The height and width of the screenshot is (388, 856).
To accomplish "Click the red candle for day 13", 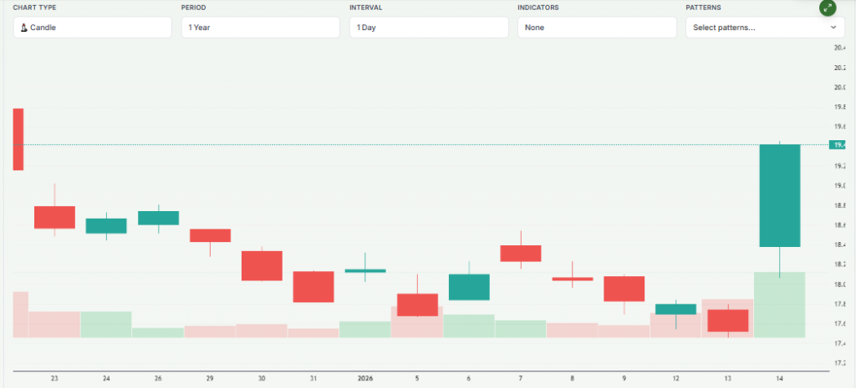I will click(x=728, y=320).
